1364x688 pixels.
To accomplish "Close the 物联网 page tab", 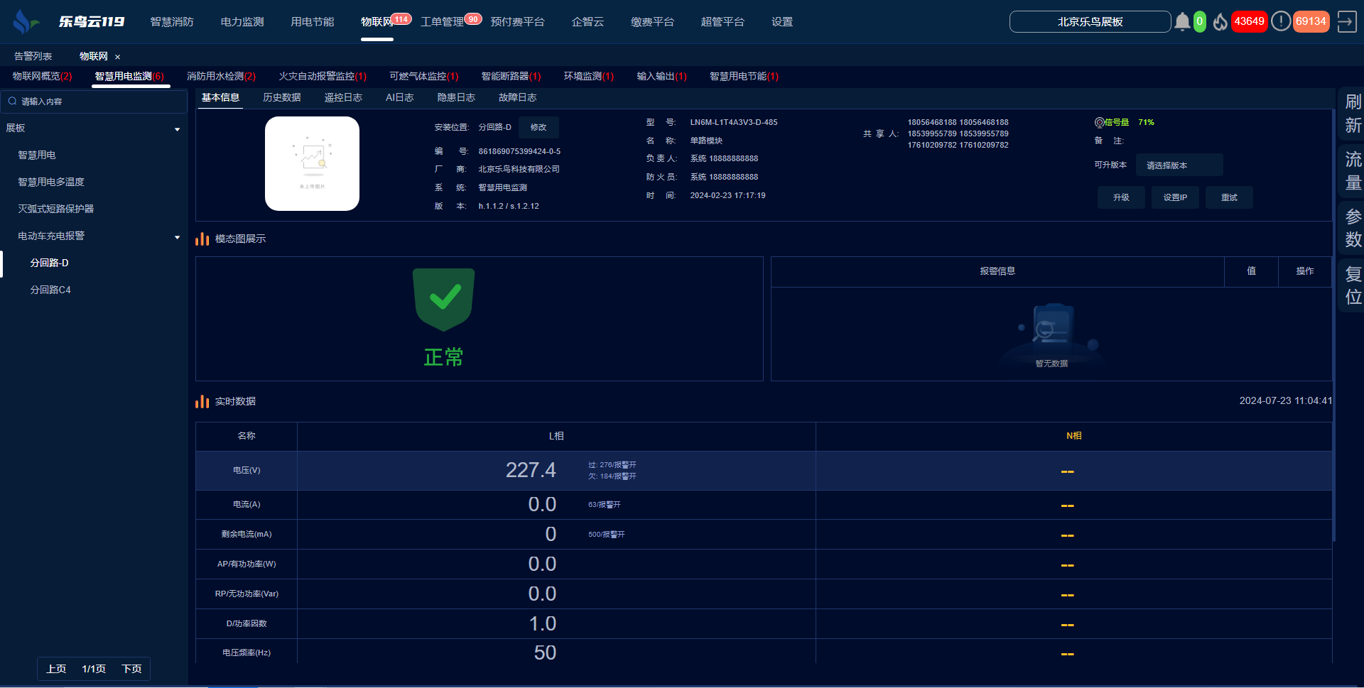I will 118,57.
